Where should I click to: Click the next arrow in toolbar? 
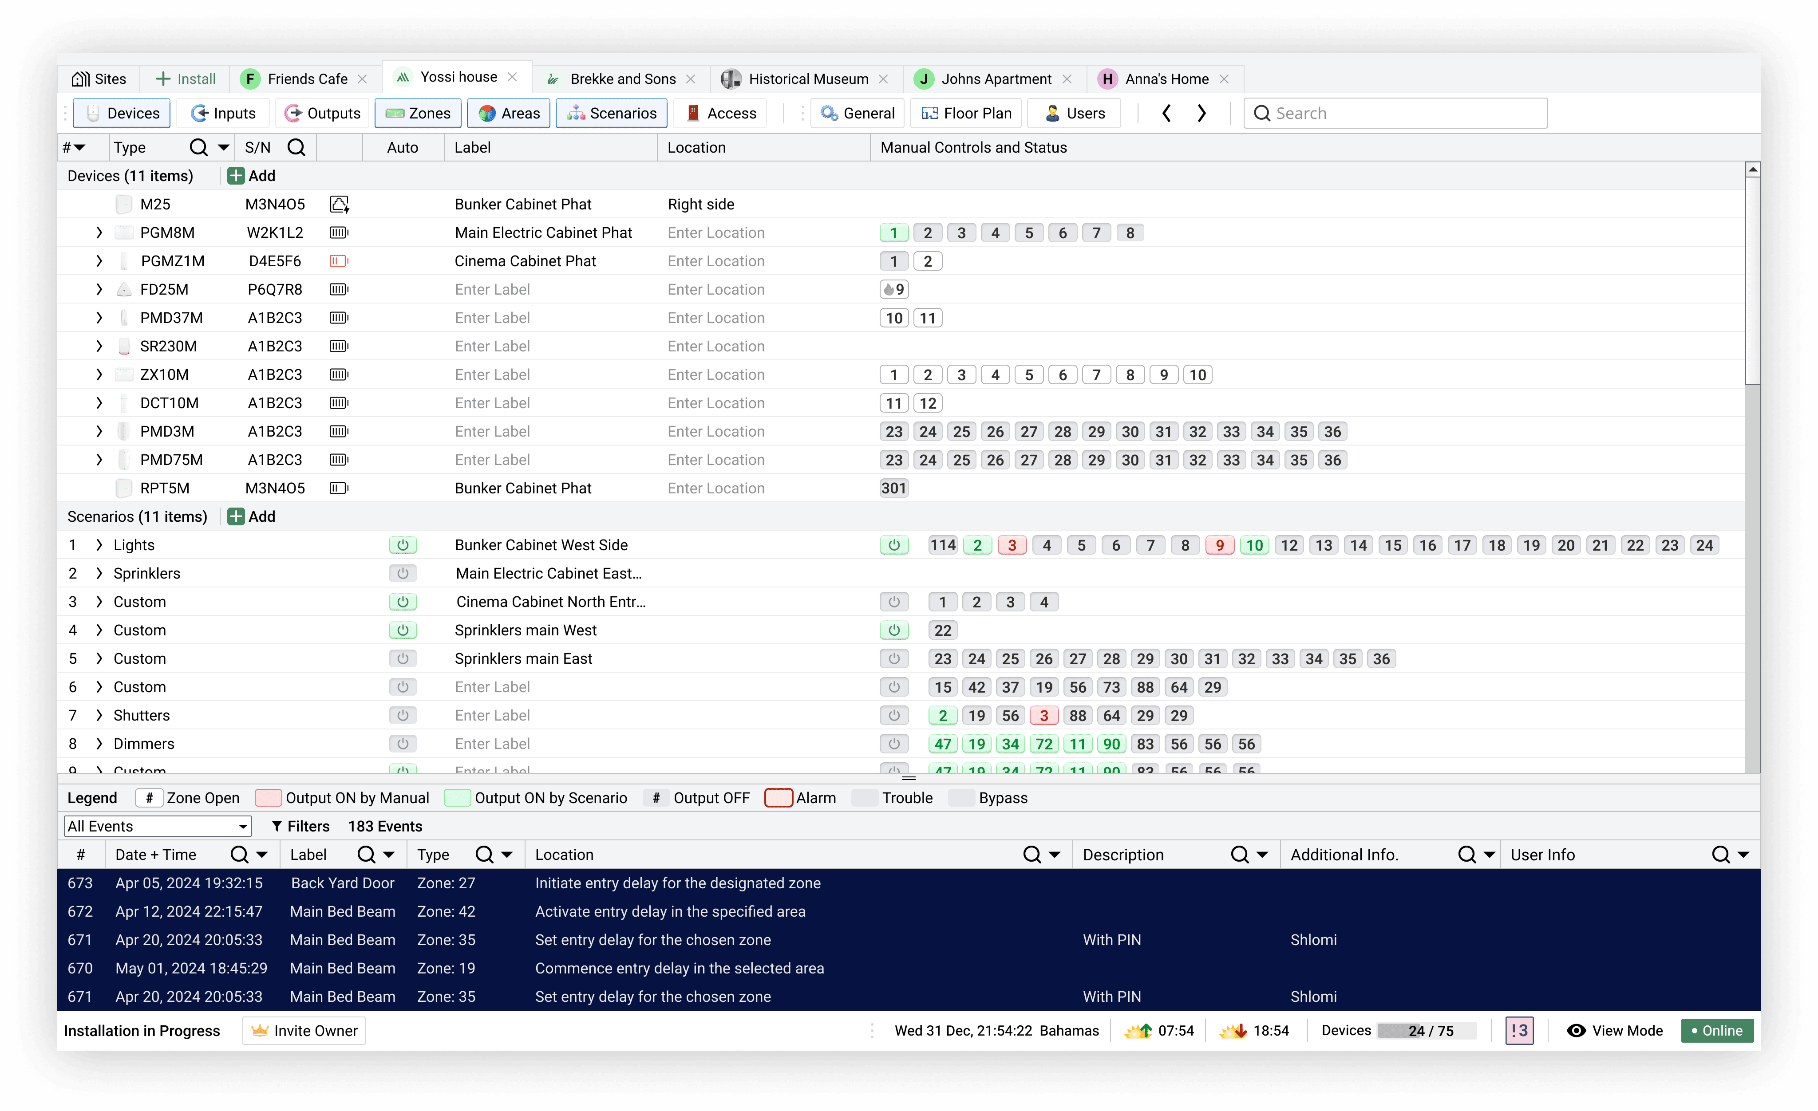(x=1201, y=113)
